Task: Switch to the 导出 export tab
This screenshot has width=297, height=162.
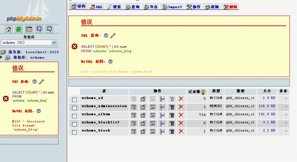Action: click(151, 7)
